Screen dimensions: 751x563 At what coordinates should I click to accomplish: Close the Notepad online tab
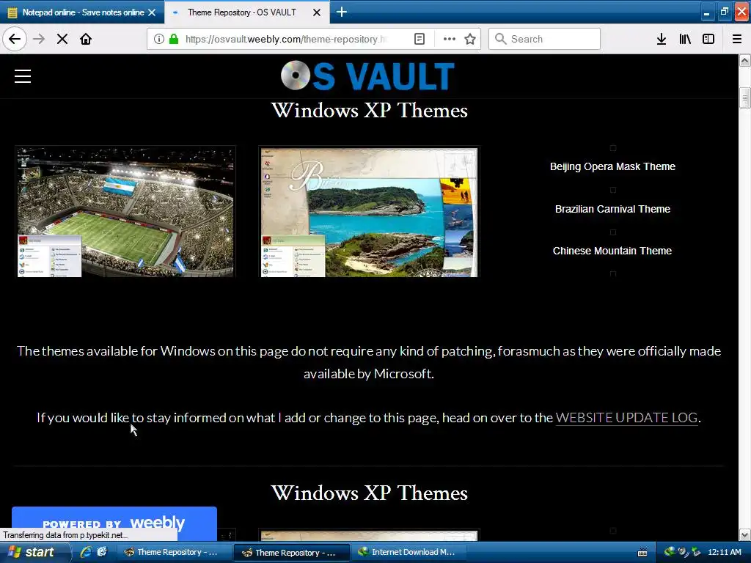(152, 12)
